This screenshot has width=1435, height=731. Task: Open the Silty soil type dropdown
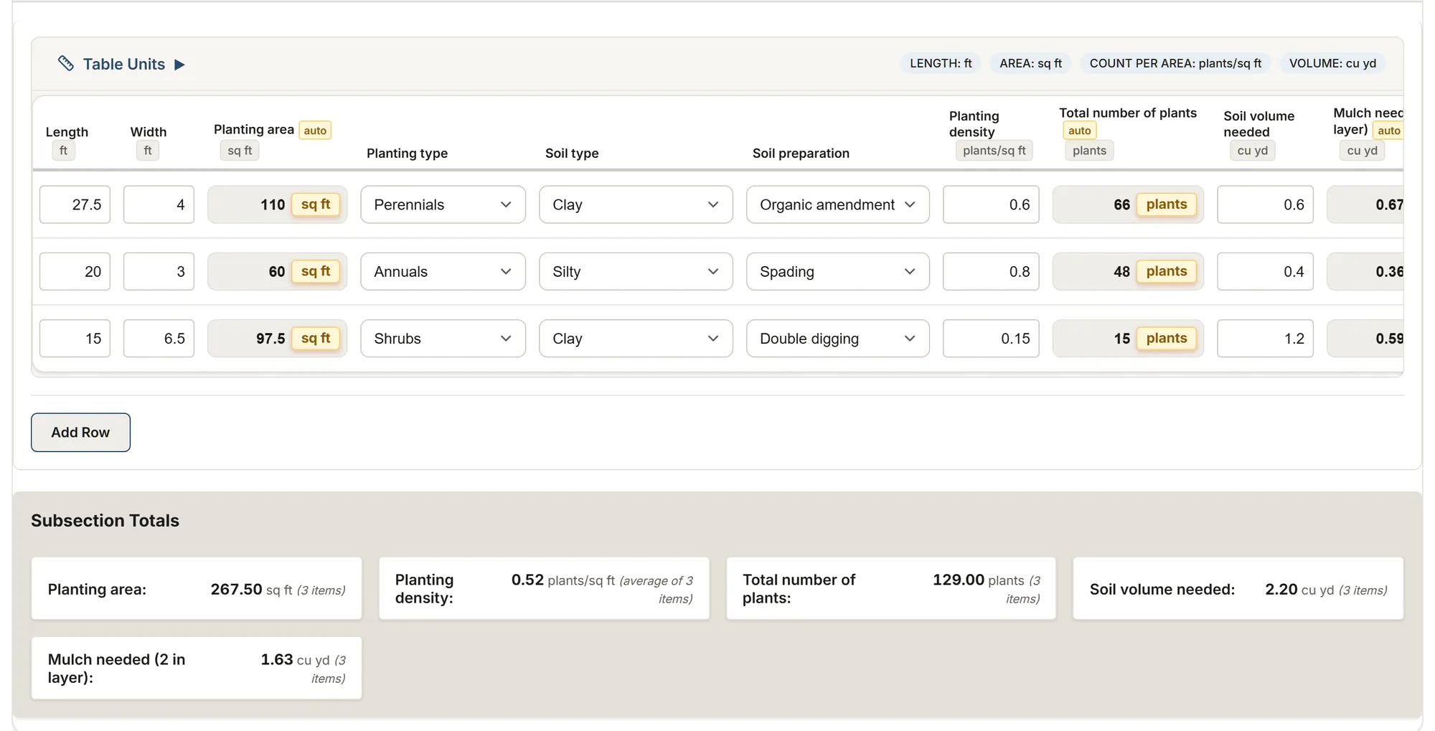636,271
